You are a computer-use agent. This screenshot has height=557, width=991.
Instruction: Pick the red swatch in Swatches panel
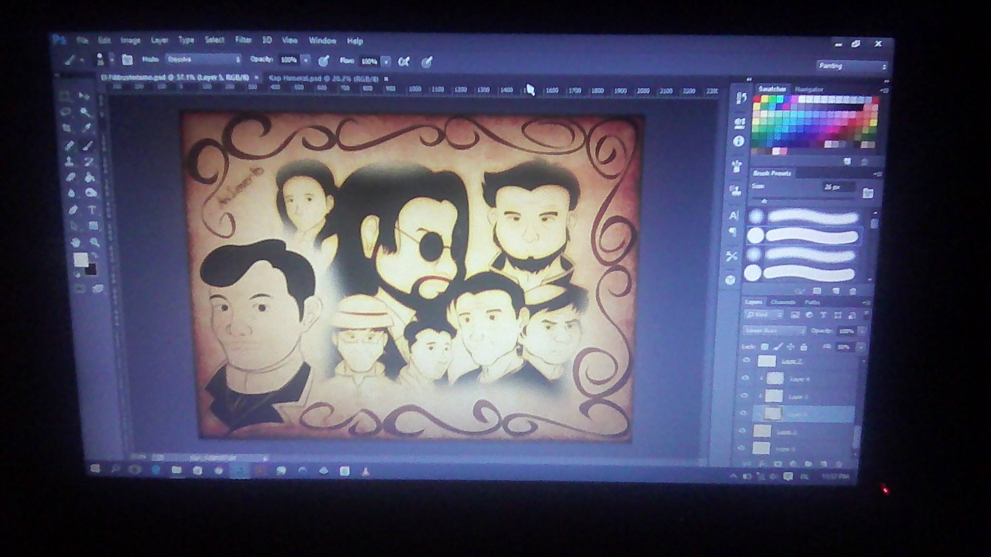pos(757,99)
